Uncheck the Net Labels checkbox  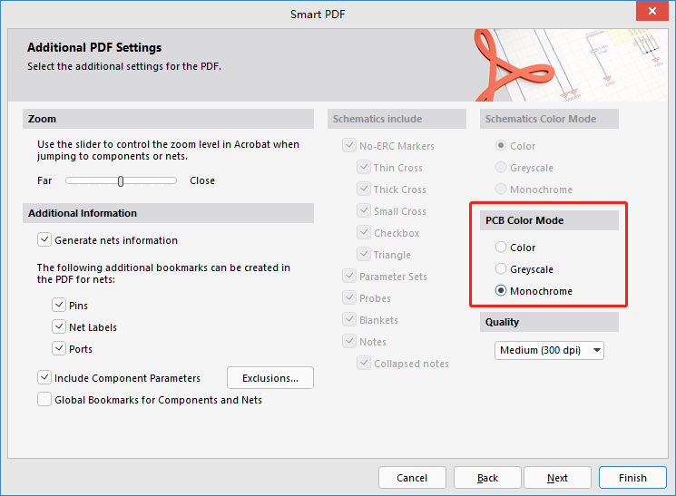pyautogui.click(x=59, y=327)
